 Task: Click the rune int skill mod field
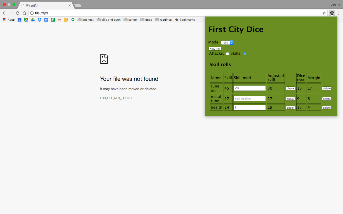[250, 88]
